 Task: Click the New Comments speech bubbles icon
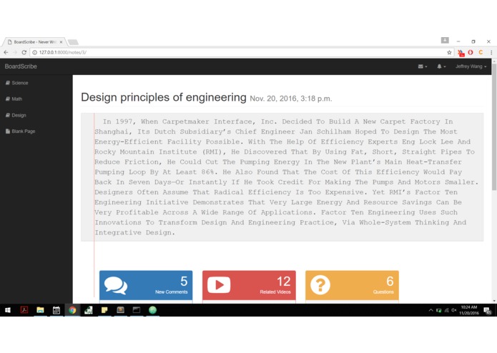point(116,285)
